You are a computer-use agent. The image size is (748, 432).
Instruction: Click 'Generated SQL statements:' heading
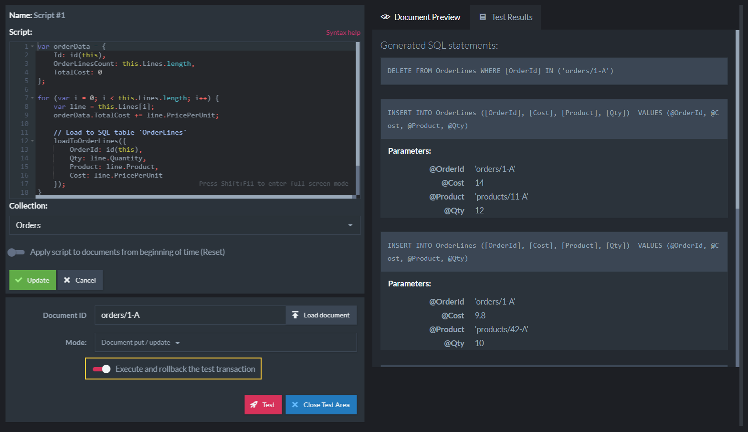click(439, 45)
